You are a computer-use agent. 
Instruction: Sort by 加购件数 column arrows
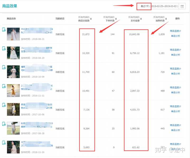166,19
